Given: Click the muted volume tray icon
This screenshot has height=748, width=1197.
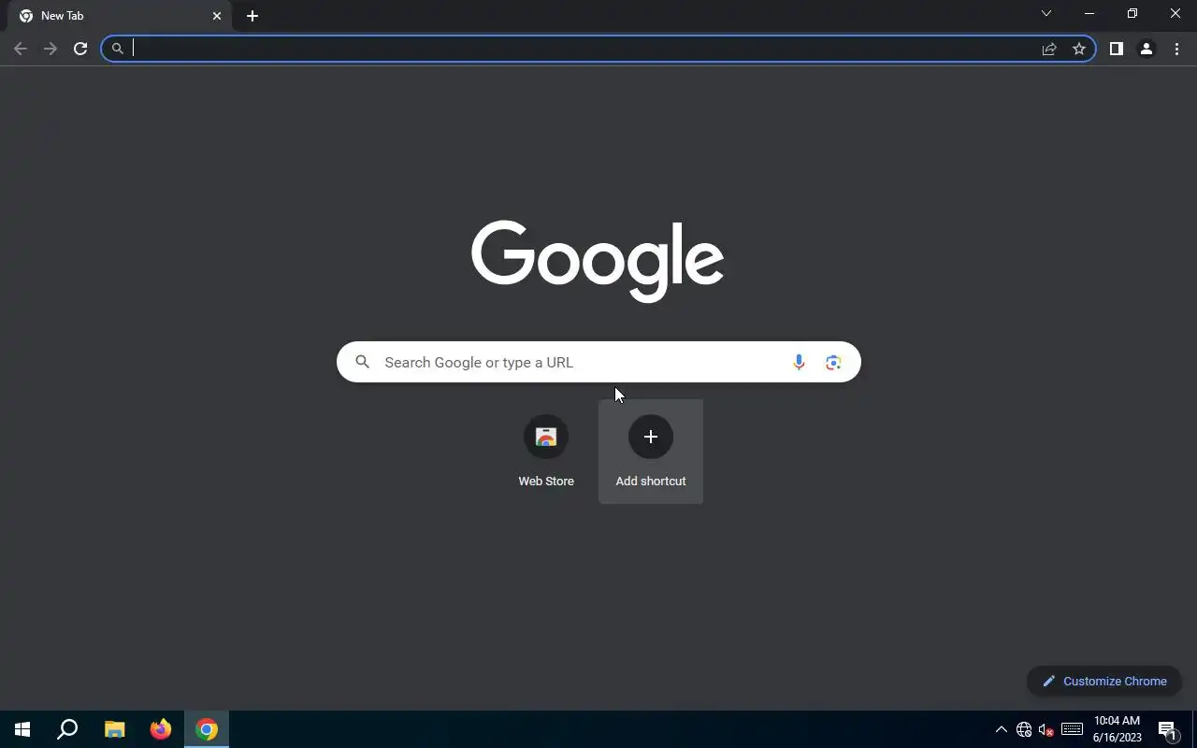Looking at the screenshot, I should (x=1046, y=729).
